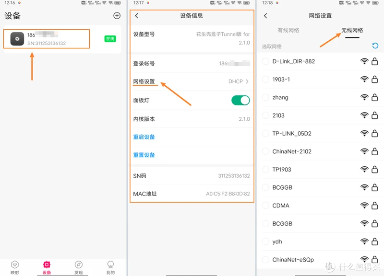Tap the WiFi signal icon for CDMA
This screenshot has height=276, width=384.
364,206
